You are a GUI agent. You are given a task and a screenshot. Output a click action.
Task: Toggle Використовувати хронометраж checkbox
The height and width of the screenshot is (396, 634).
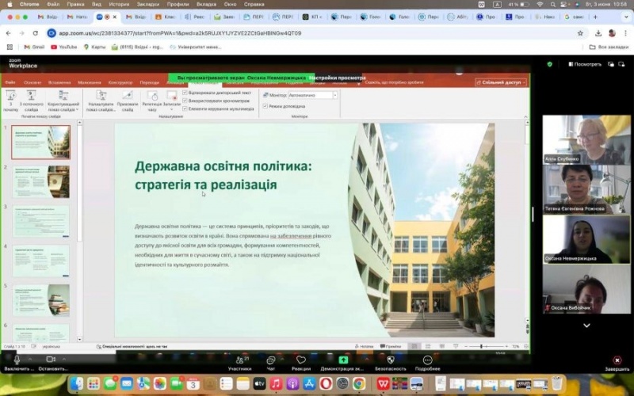click(185, 100)
